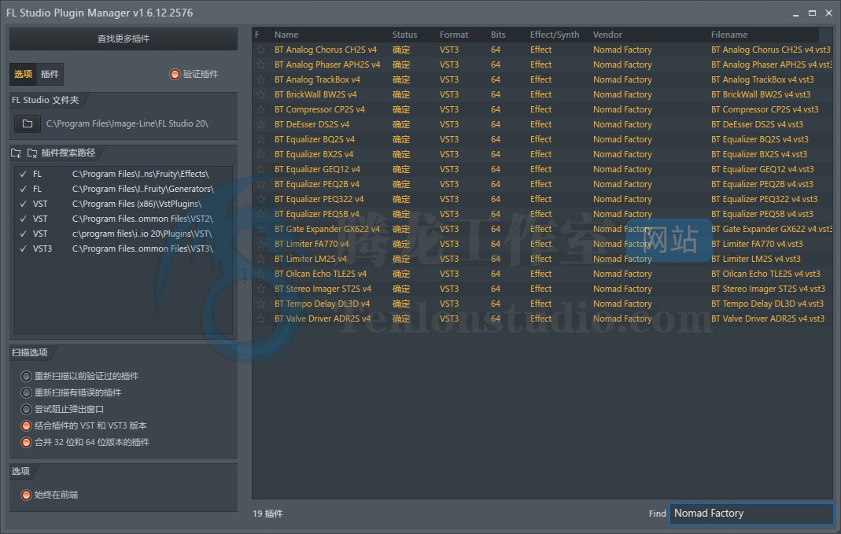Sort plugins by Vendor column header

607,35
